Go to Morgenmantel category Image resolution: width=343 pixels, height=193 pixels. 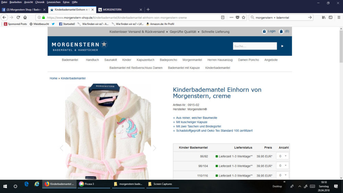[192, 60]
